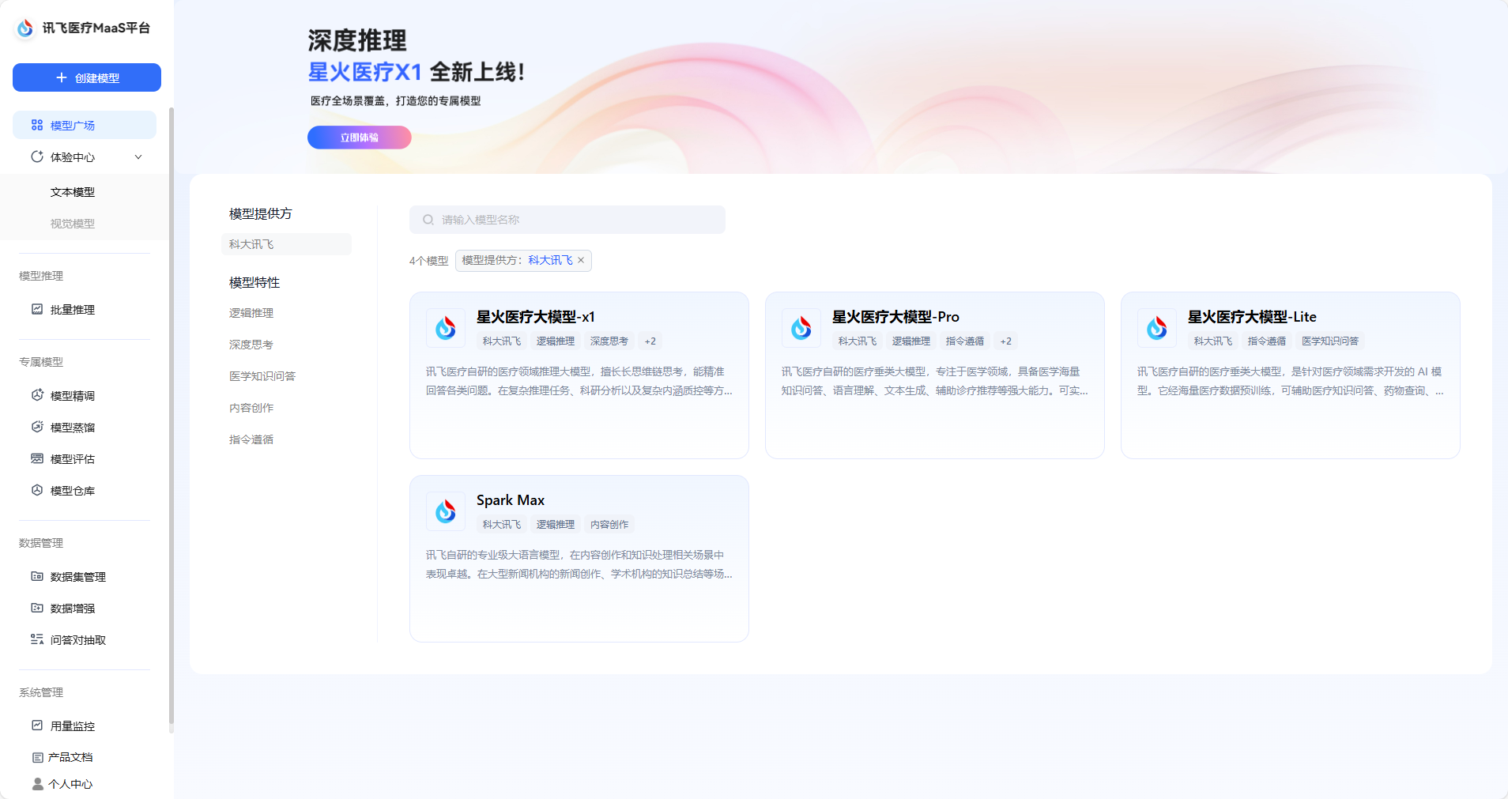Screen dimensions: 1508x799
Task: Open 模型精调 page
Action: (x=73, y=396)
